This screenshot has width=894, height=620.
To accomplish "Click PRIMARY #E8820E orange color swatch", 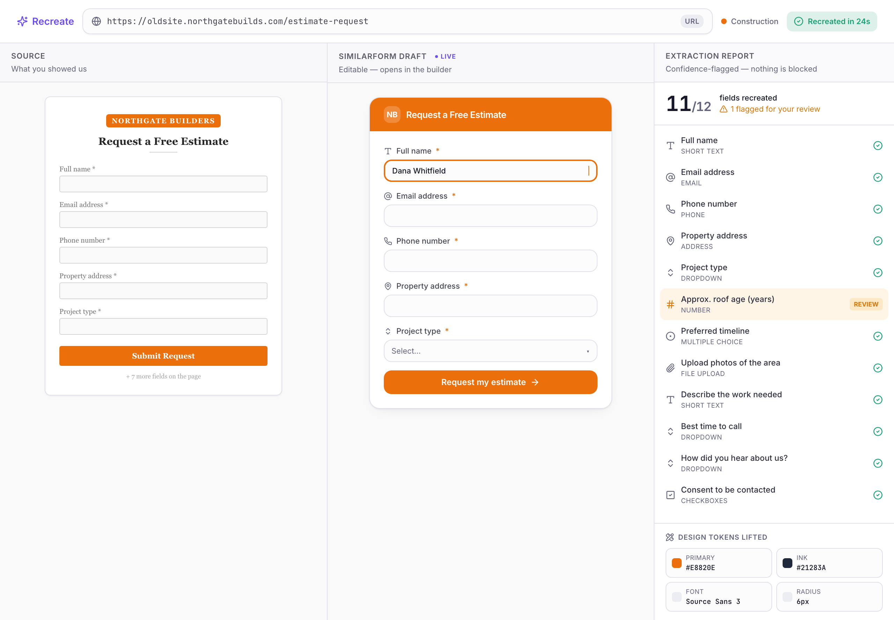I will coord(676,563).
